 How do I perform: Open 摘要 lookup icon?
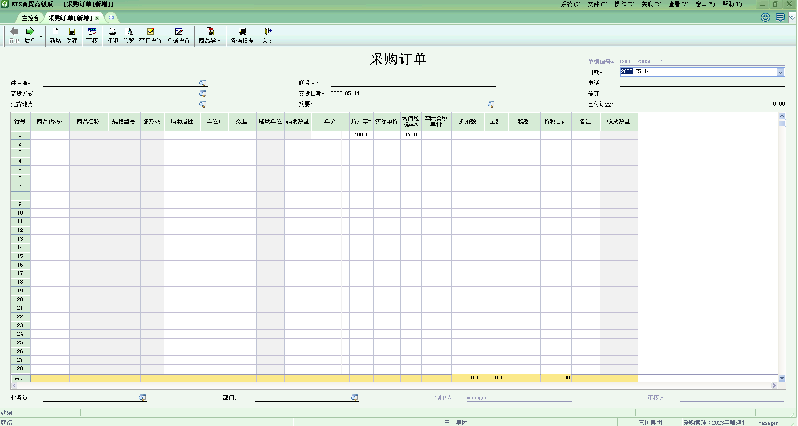(x=491, y=104)
